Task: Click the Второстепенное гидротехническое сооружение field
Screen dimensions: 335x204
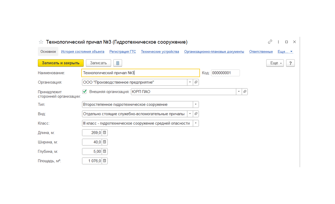Action: (137, 104)
